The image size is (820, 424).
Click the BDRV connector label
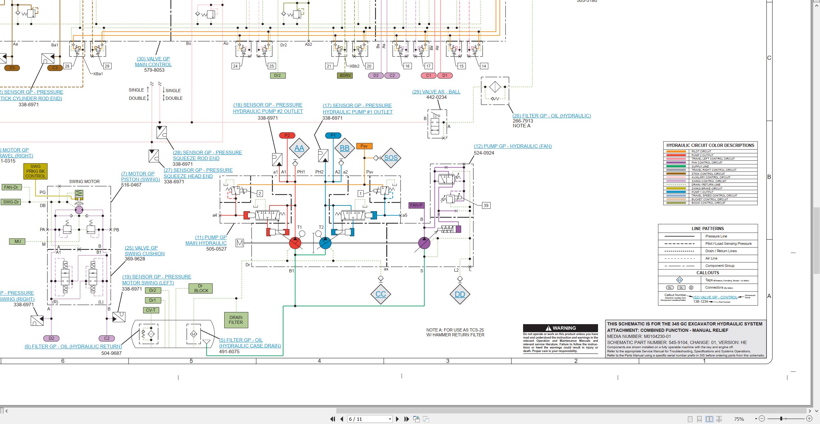pyautogui.click(x=345, y=76)
